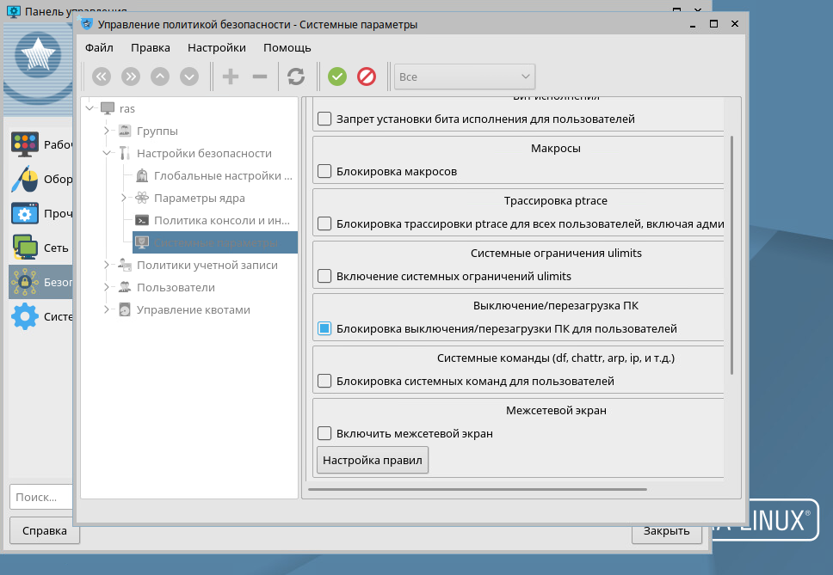Click the red cancel changes icon

click(x=367, y=76)
